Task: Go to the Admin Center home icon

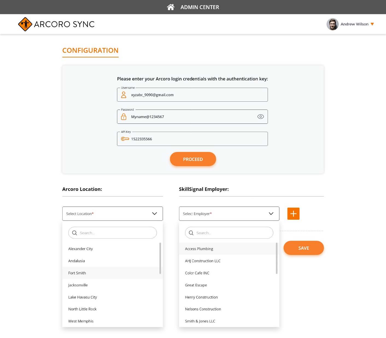Action: coord(171,7)
